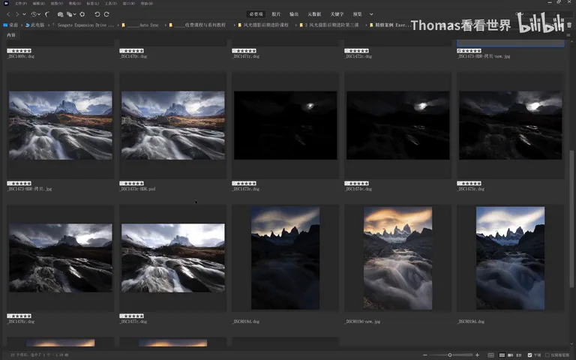576x360 pixels.
Task: Open the 编辑(E) menu
Action: pos(38,3)
